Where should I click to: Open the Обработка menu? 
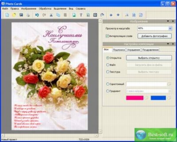tap(45, 9)
